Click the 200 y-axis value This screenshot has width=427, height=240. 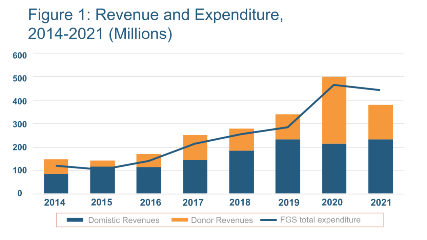tap(19, 147)
